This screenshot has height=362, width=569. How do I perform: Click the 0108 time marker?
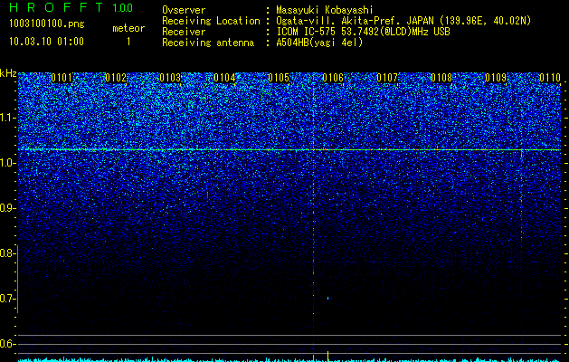[x=441, y=78]
